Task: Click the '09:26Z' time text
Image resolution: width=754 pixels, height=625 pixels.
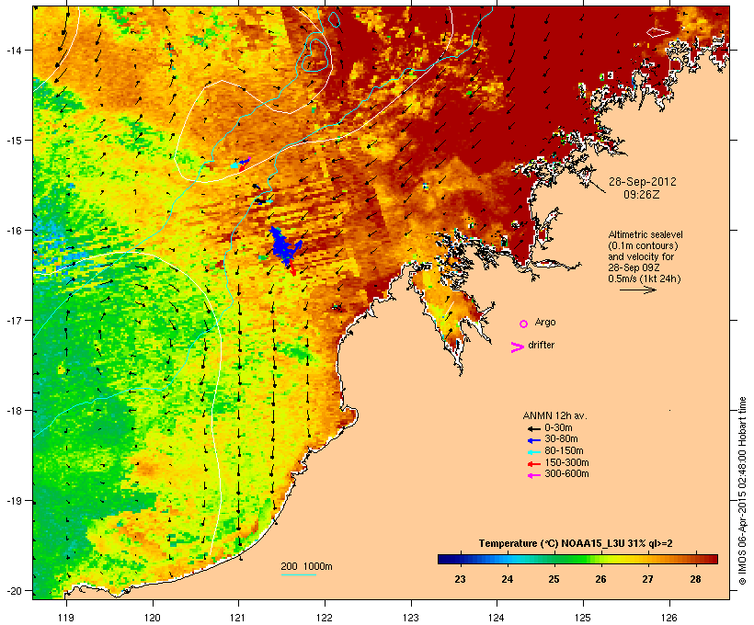Action: coord(642,195)
